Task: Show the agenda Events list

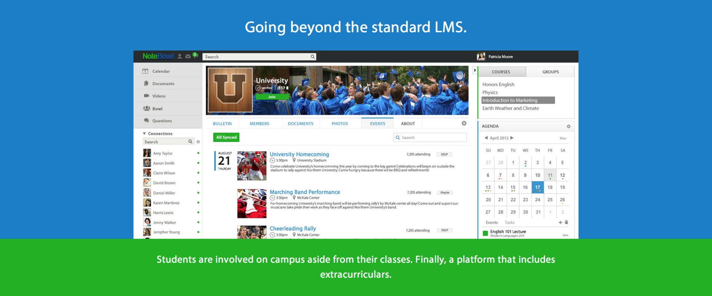Action: [492, 222]
